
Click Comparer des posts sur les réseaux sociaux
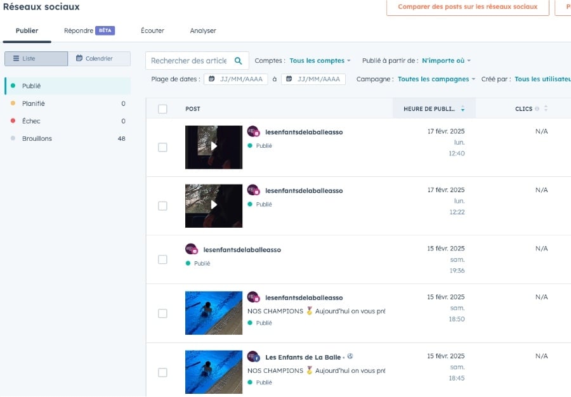point(468,6)
